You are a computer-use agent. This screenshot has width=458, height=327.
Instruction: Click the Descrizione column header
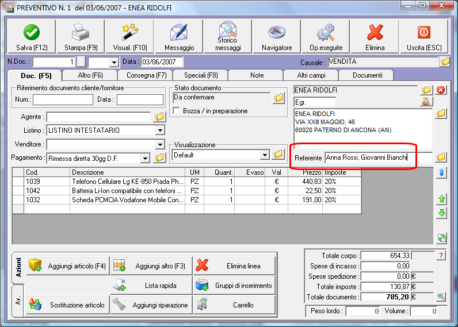[127, 172]
